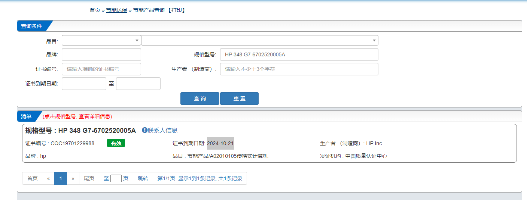527x200 pixels.
Task: Click the 品牌 : hp text
Action: (36, 156)
